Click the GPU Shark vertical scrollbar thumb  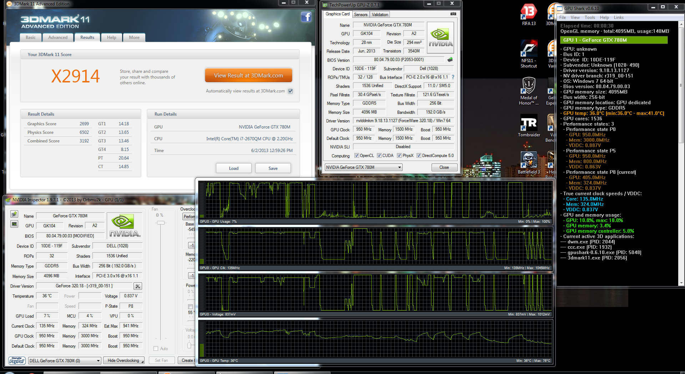click(x=681, y=85)
